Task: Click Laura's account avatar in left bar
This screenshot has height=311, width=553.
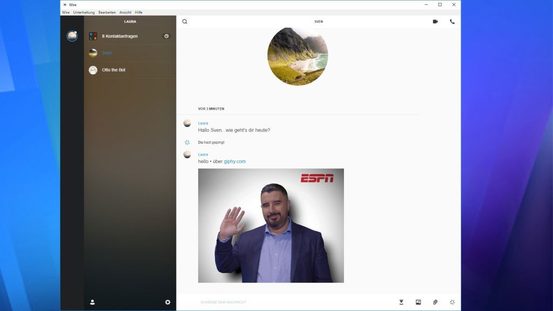Action: click(72, 36)
